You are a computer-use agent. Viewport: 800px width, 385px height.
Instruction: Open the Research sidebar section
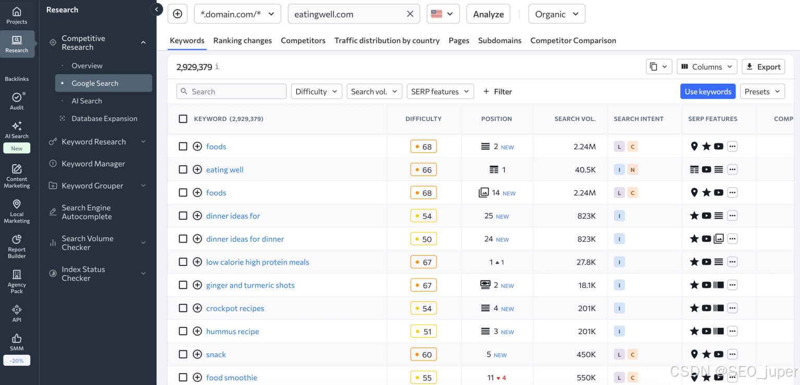[x=17, y=44]
